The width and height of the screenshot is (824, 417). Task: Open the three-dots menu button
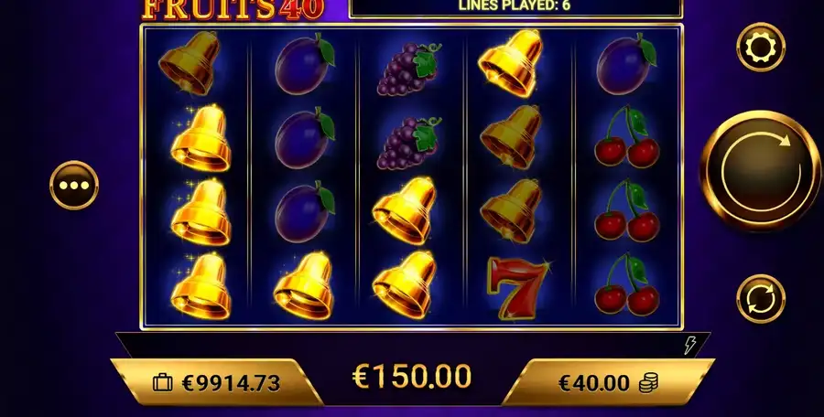74,185
